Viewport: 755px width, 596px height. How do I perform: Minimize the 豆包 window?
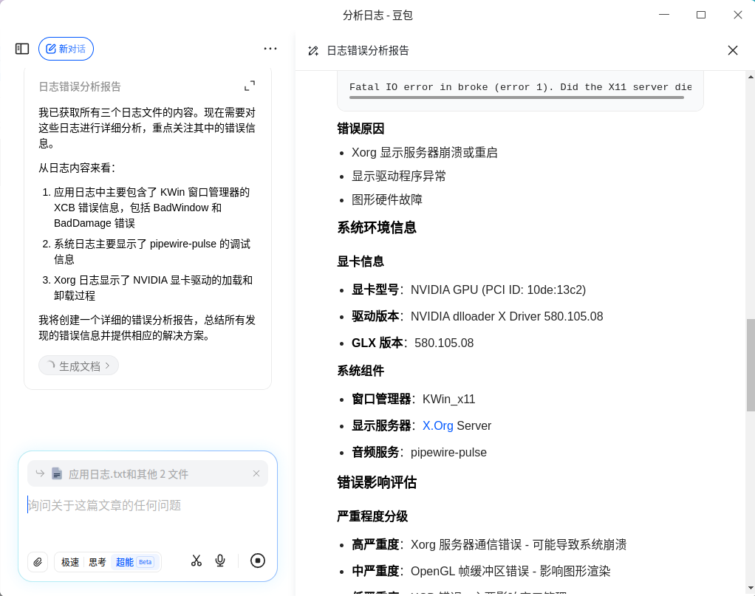coord(664,15)
